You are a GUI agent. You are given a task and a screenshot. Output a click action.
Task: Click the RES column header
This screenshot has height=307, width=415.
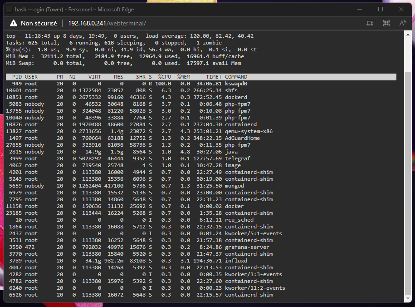[x=118, y=77]
